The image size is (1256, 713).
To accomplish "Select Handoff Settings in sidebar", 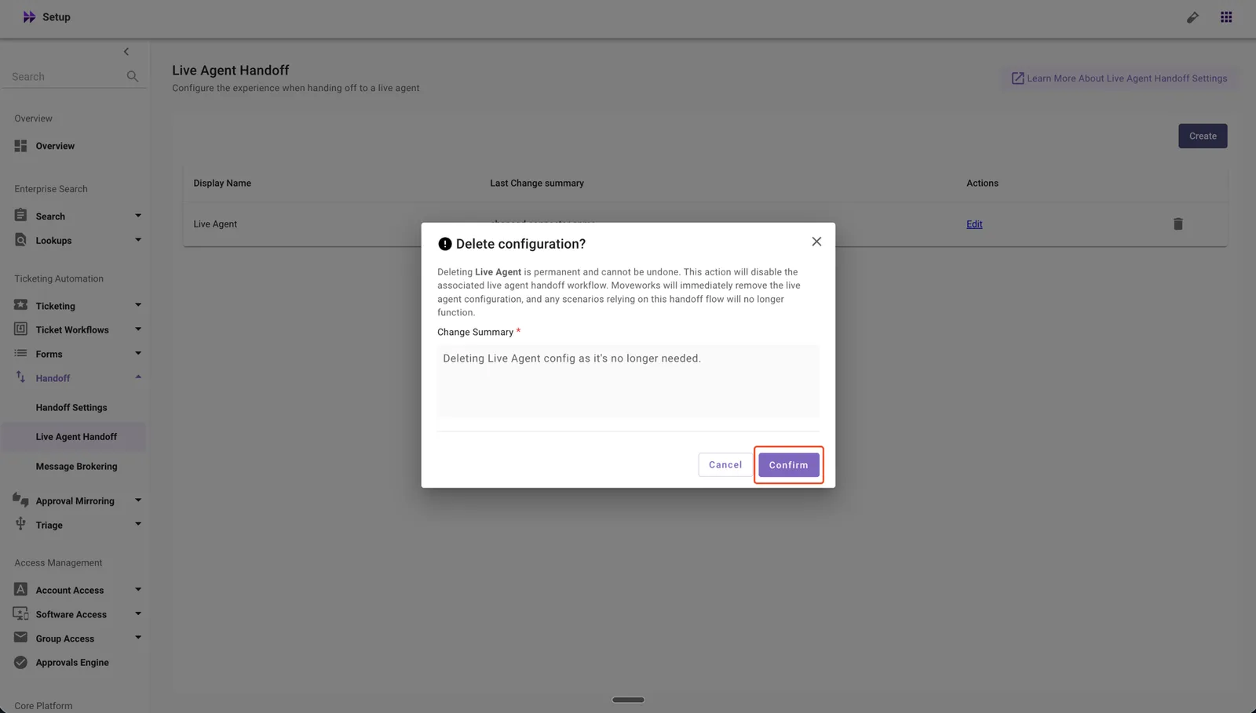I will [71, 408].
